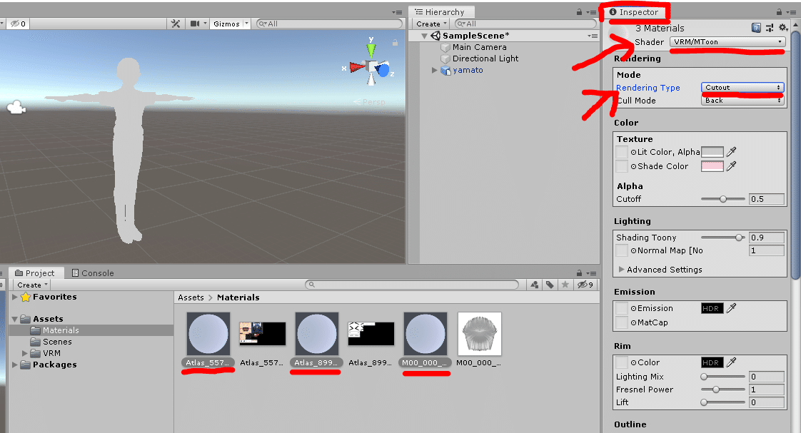This screenshot has width=801, height=433.
Task: Click the Shading Toony slider
Action: tap(723, 238)
